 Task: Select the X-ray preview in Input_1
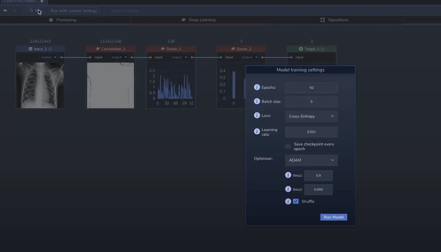pos(40,85)
